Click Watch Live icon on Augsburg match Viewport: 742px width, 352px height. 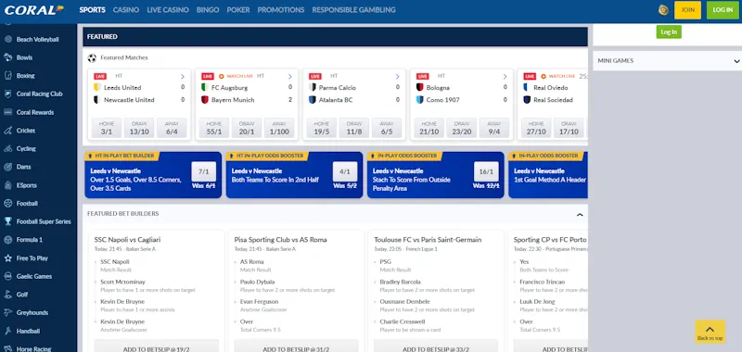click(221, 76)
